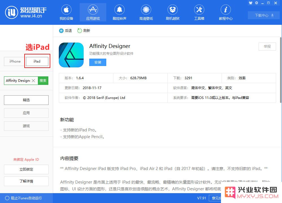The image size is (282, 203).
Task: Click the 爱思助手 i4 logo
Action: (26, 12)
